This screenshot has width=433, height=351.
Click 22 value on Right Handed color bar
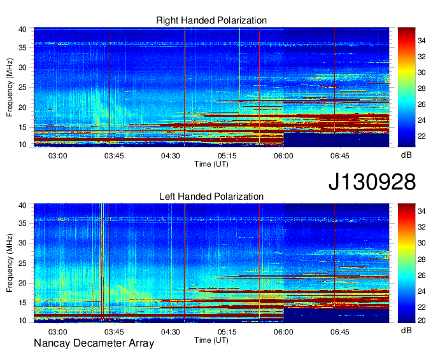[422, 136]
